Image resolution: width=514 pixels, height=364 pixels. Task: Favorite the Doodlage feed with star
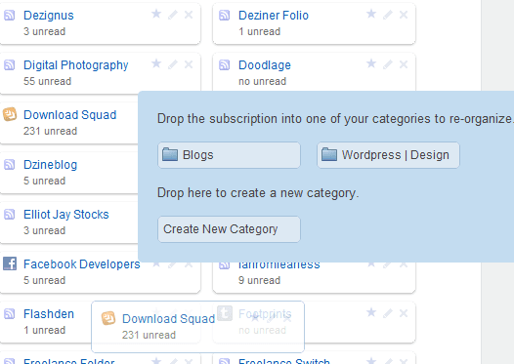(x=371, y=63)
